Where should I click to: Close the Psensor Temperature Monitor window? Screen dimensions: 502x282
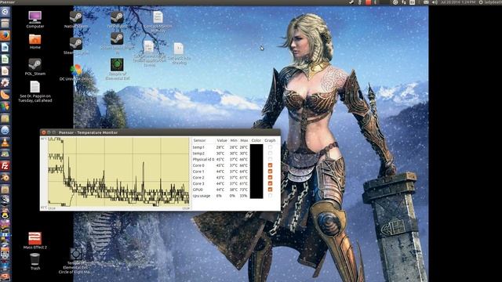click(44, 132)
